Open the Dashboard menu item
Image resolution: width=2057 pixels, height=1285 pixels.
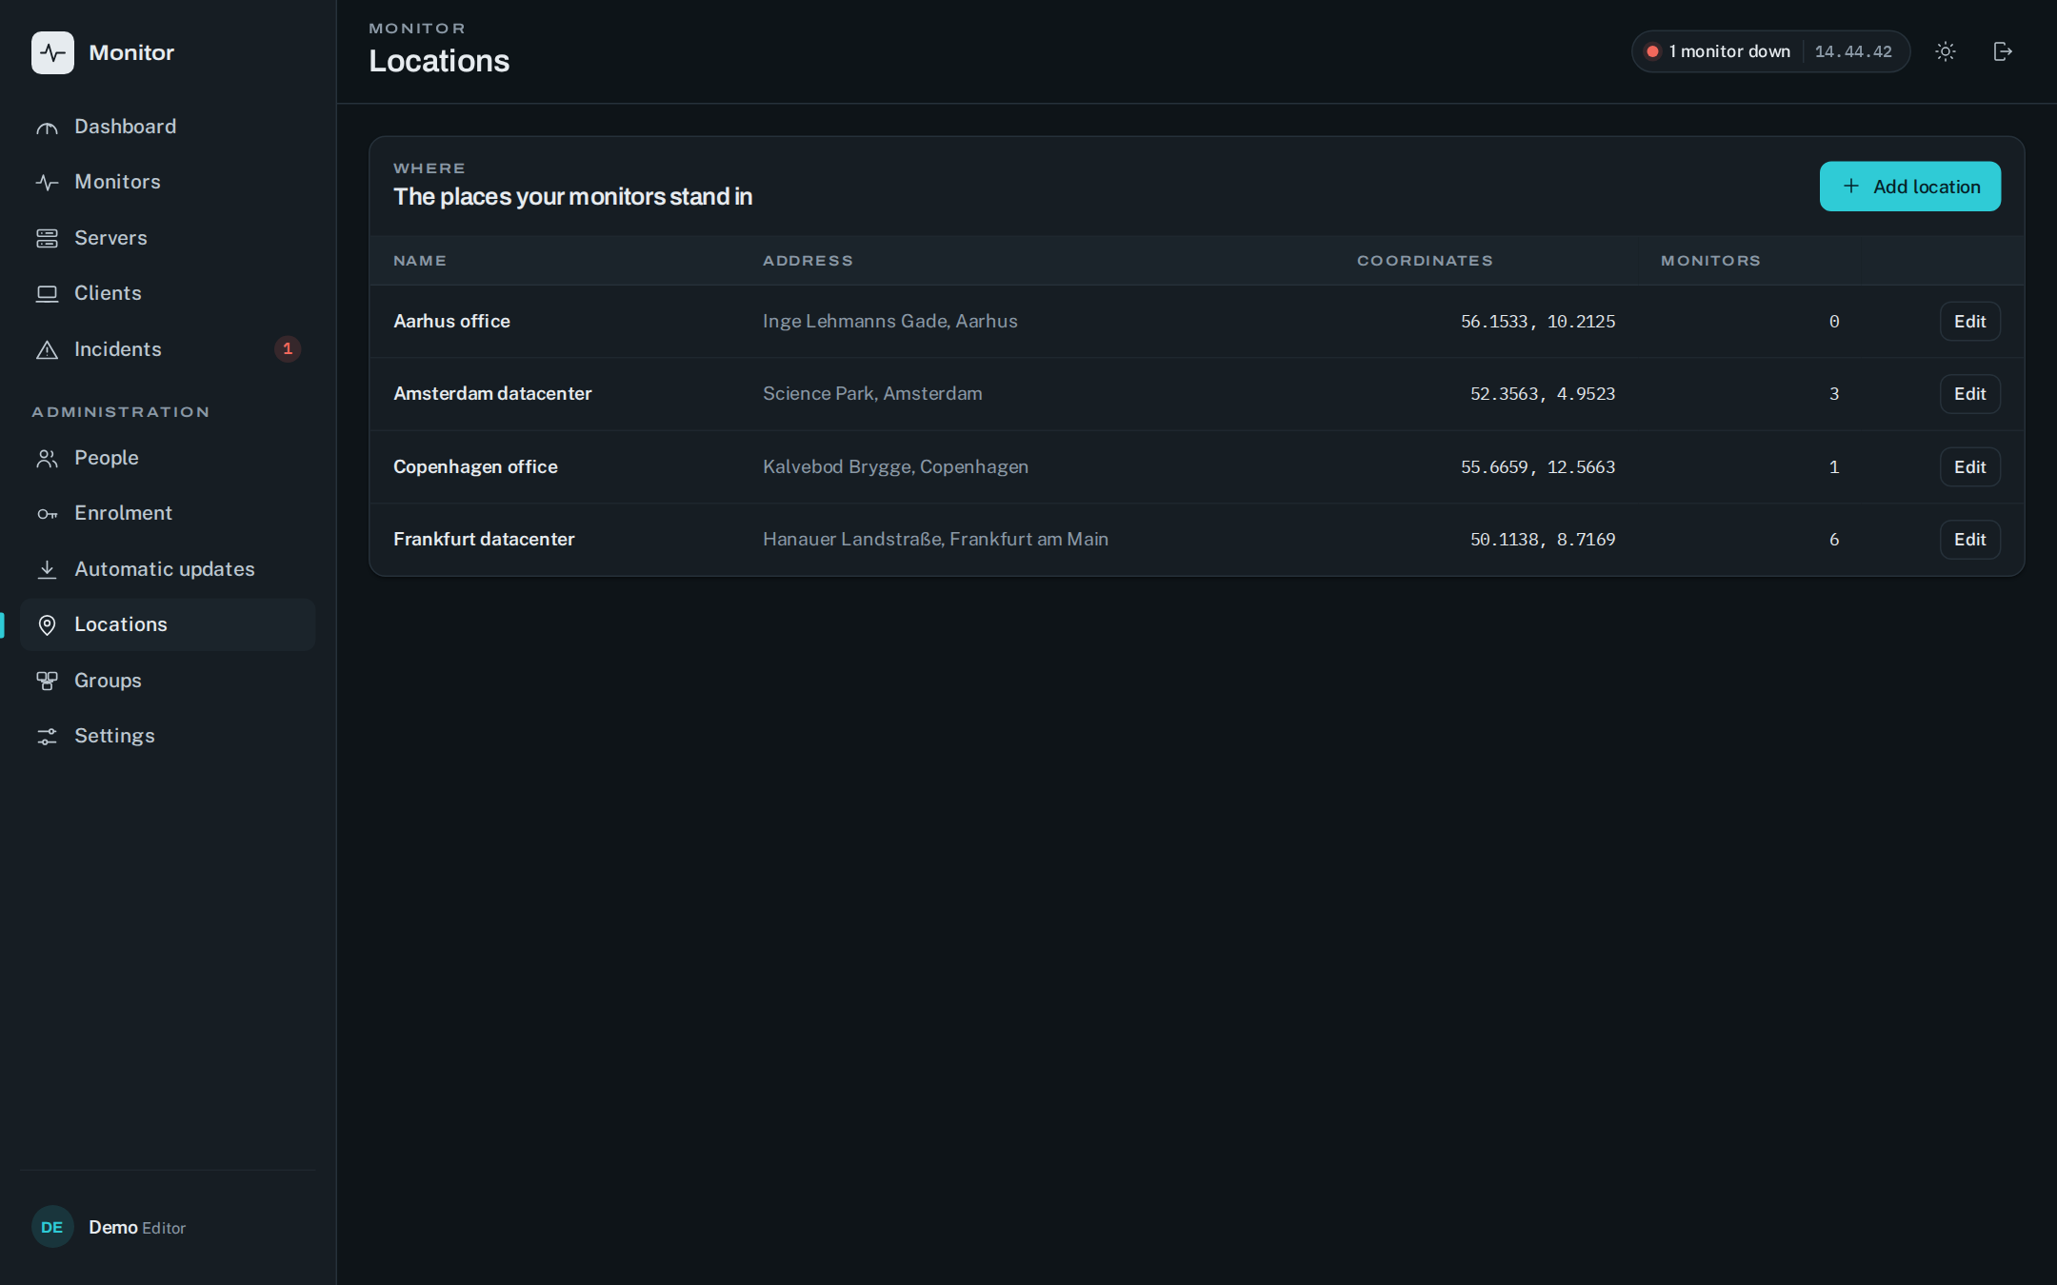(168, 127)
